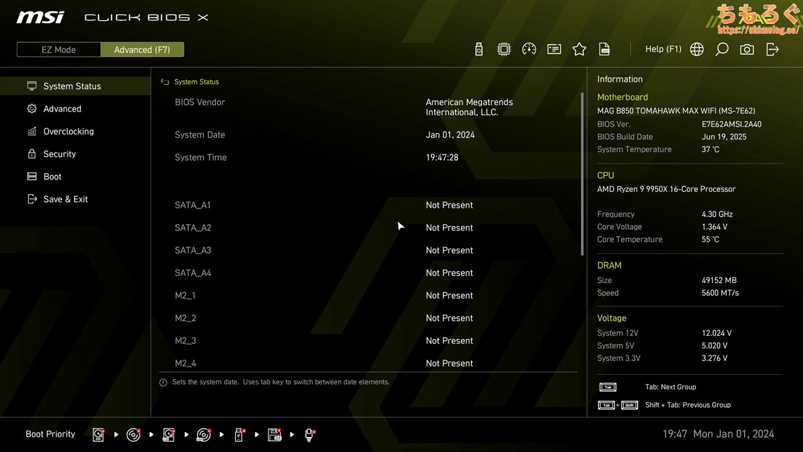Viewport: 803px width, 452px height.
Task: Select the first hard disk boot priority icon
Action: coord(98,434)
